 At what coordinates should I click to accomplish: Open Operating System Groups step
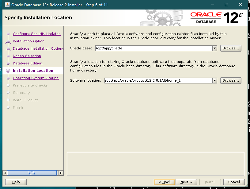(x=36, y=78)
